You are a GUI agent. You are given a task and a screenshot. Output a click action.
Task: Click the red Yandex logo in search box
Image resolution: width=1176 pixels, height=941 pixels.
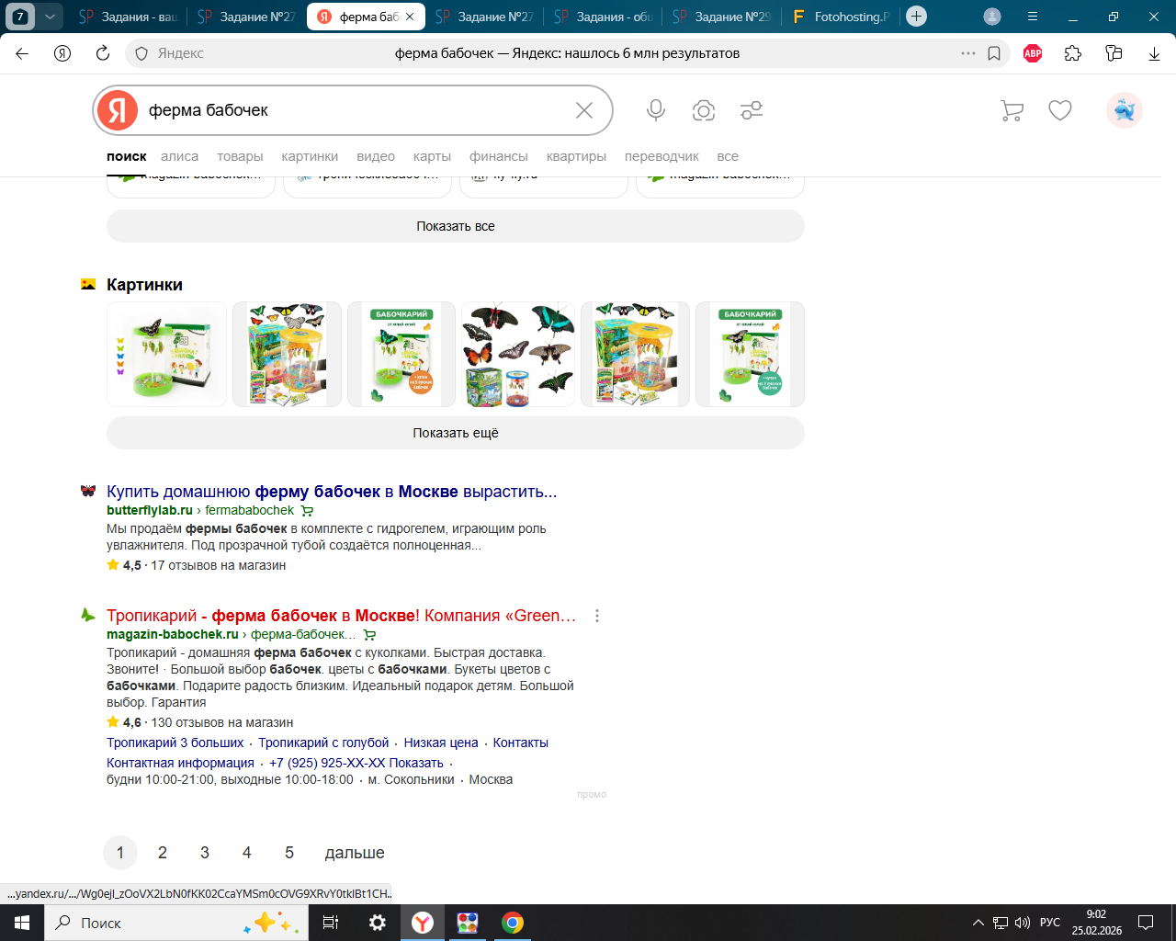tap(118, 110)
